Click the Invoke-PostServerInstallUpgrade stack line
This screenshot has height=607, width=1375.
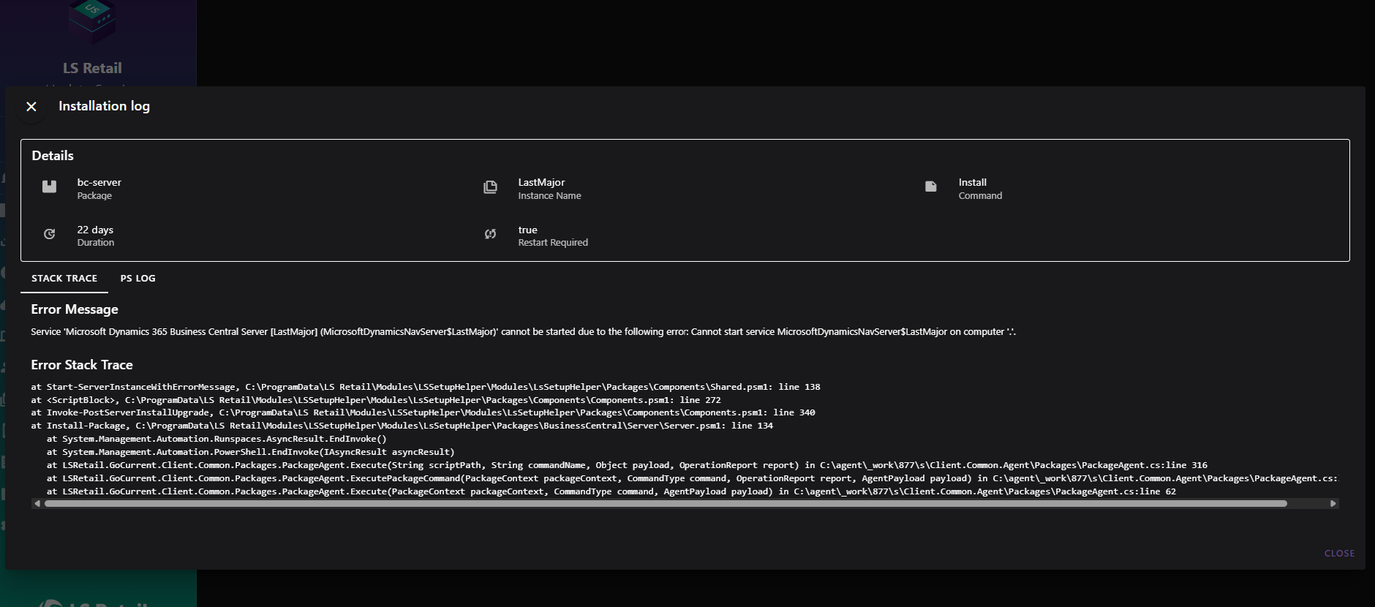[423, 412]
